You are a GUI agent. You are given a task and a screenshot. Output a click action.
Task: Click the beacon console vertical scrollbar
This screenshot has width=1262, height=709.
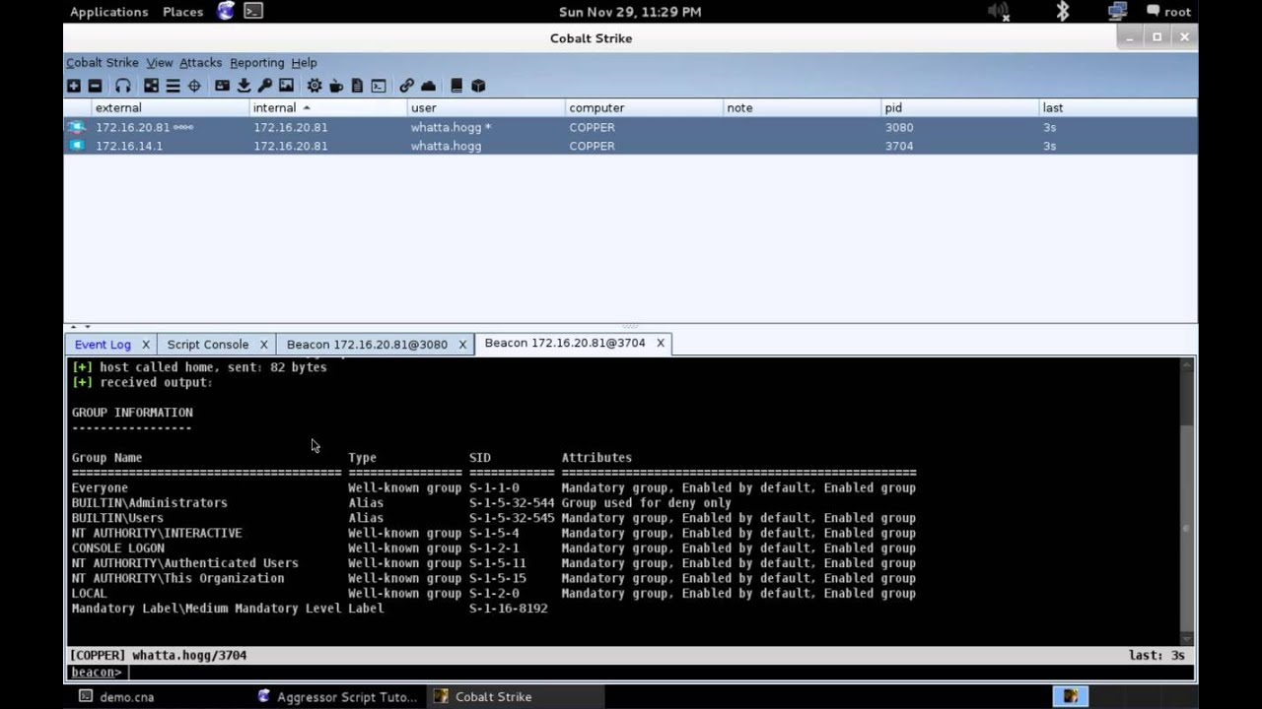pos(1187,502)
